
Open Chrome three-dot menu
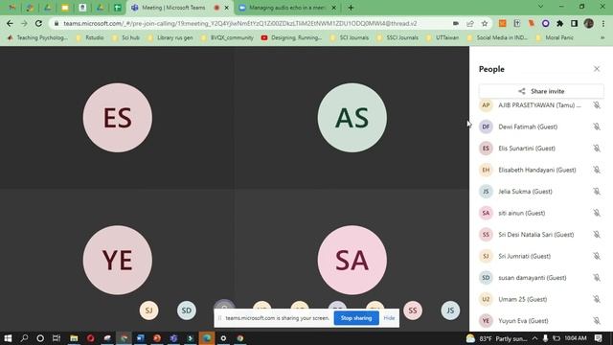603,23
